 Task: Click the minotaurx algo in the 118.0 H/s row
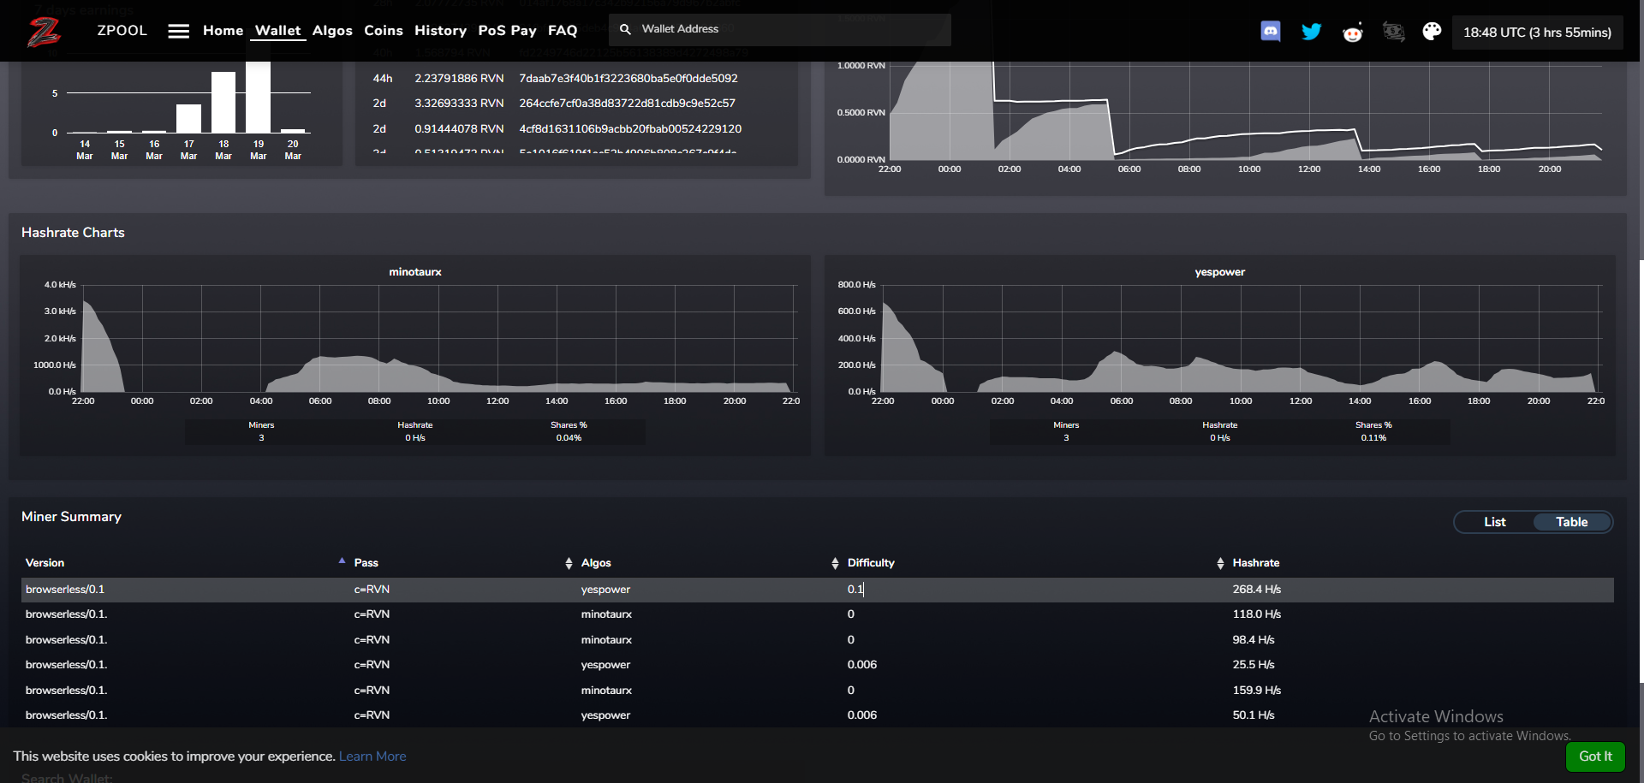pos(606,614)
